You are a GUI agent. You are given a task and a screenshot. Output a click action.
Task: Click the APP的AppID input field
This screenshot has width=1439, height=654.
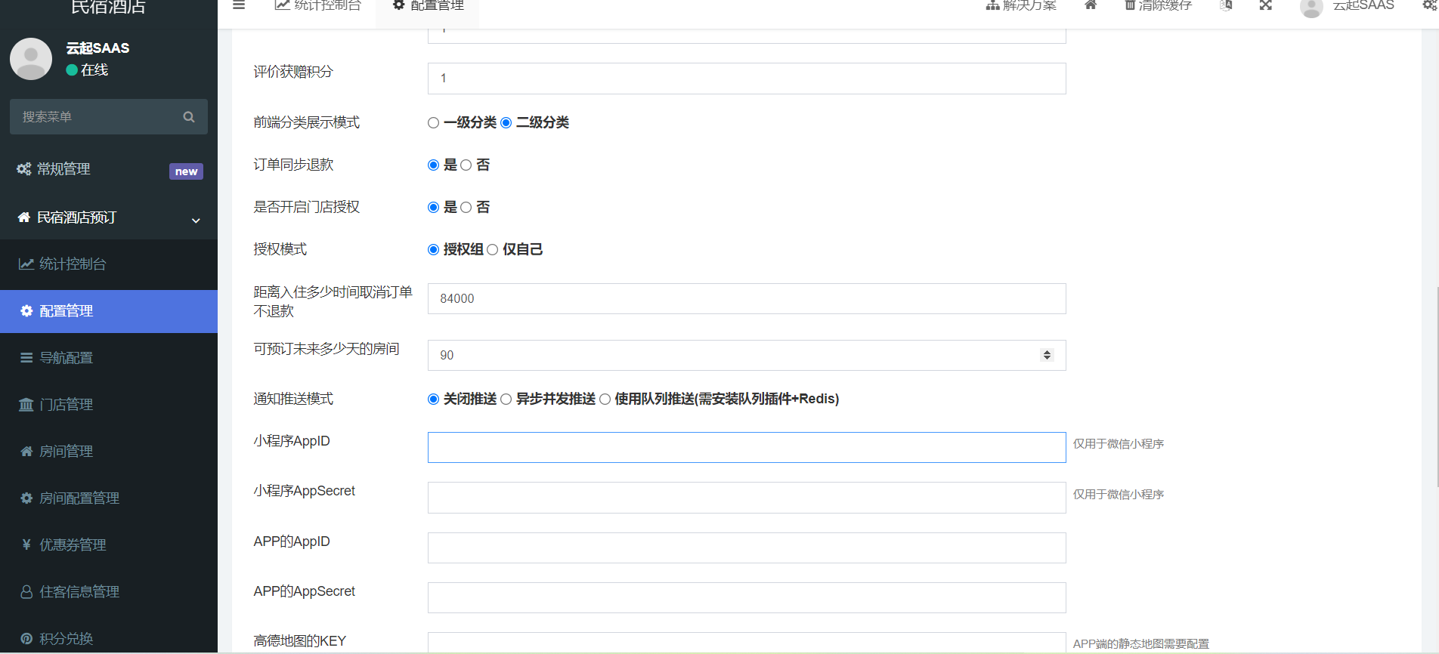747,548
